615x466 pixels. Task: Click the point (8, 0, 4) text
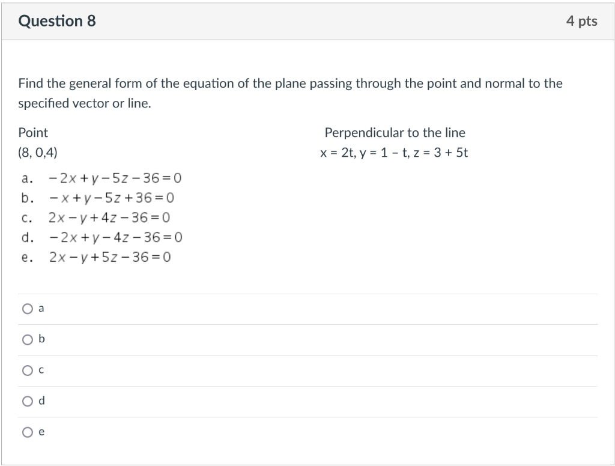tap(38, 153)
